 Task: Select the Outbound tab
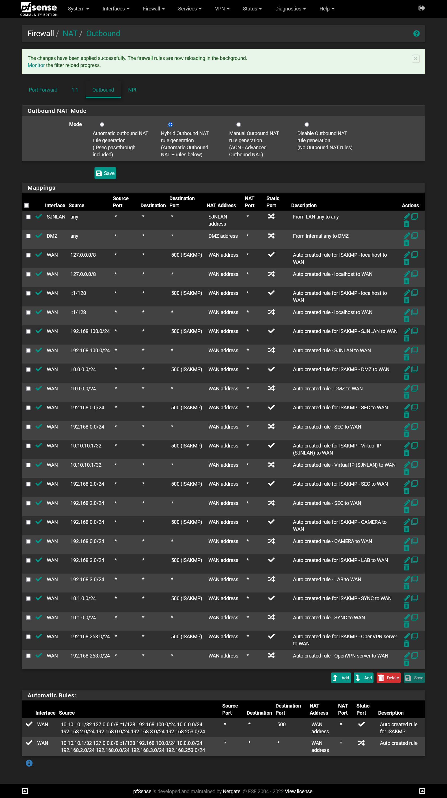click(103, 90)
